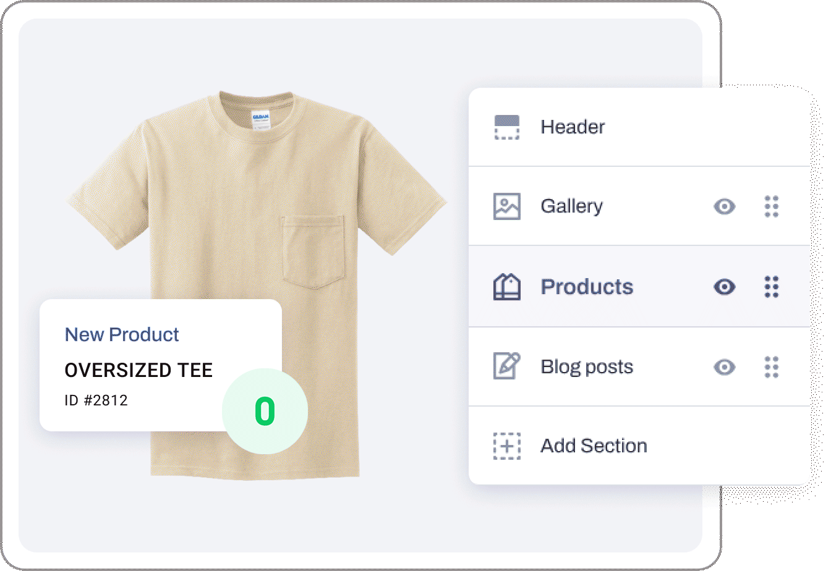The image size is (831, 571).
Task: Select the yellow t-shirt product image
Action: pyautogui.click(x=256, y=284)
